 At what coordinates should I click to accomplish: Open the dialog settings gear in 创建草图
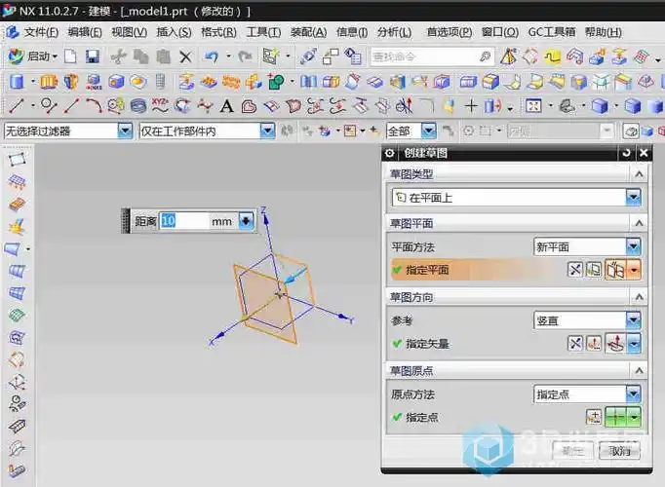point(389,153)
